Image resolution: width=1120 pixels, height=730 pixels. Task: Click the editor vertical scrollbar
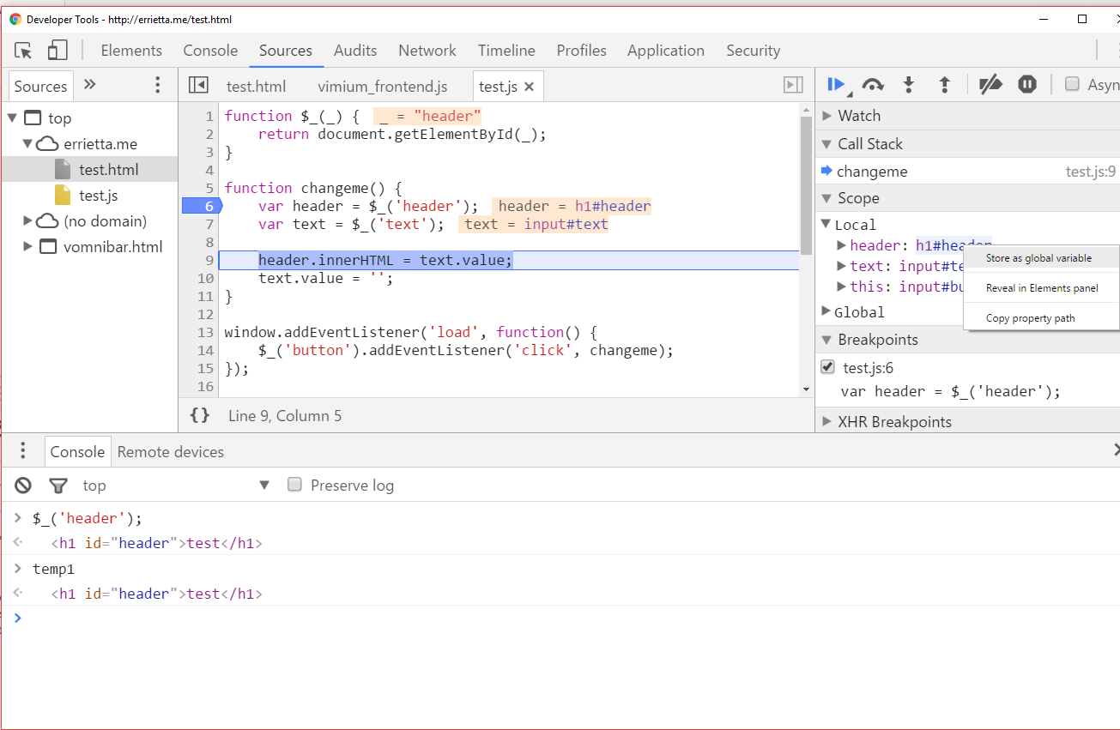[x=806, y=184]
